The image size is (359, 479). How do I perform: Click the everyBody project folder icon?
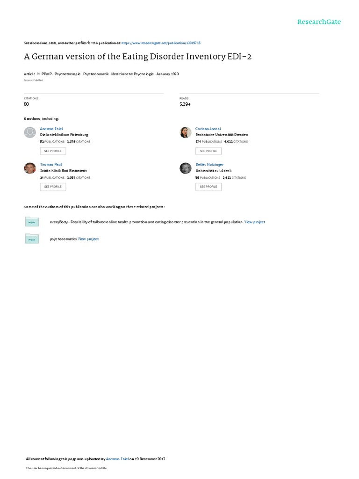32,222
